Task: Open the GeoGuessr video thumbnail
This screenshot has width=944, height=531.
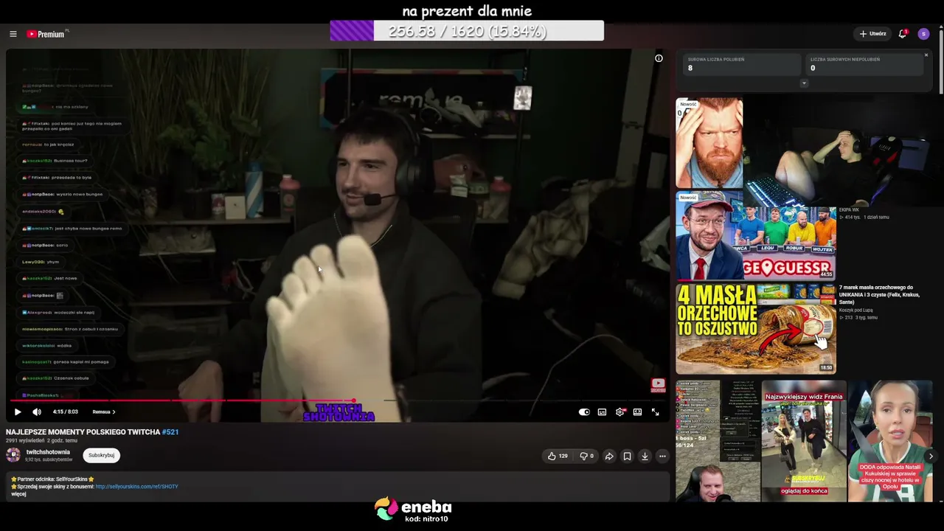Action: 756,236
